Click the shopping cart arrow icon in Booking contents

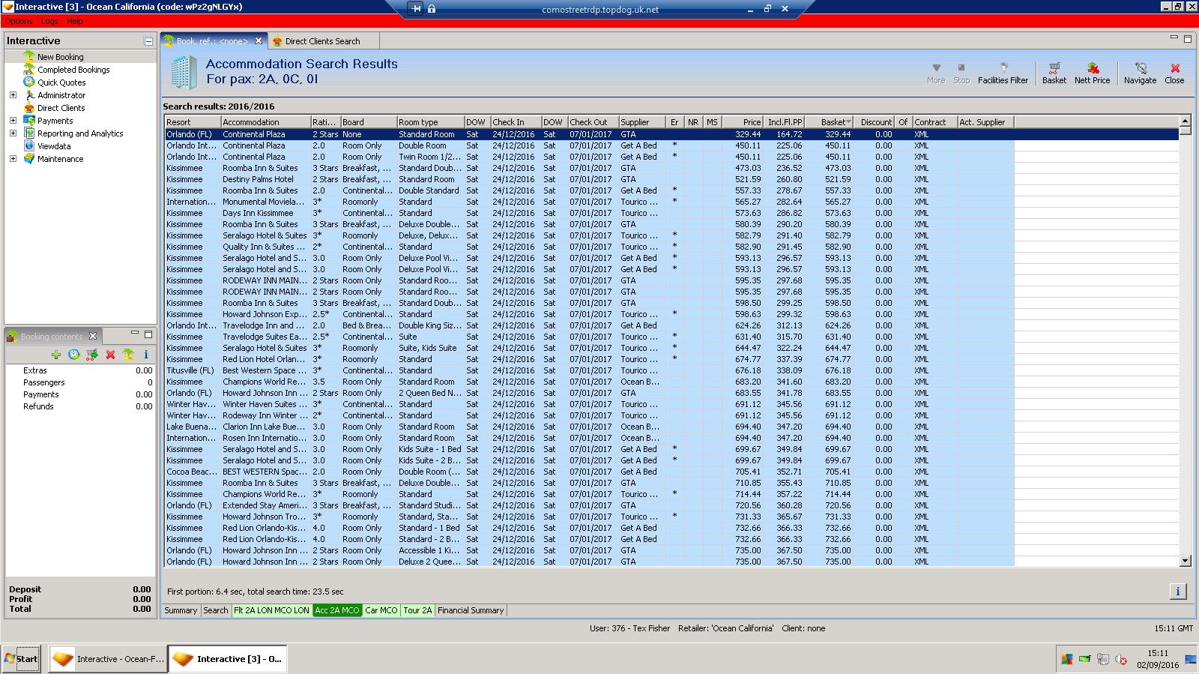tap(92, 355)
